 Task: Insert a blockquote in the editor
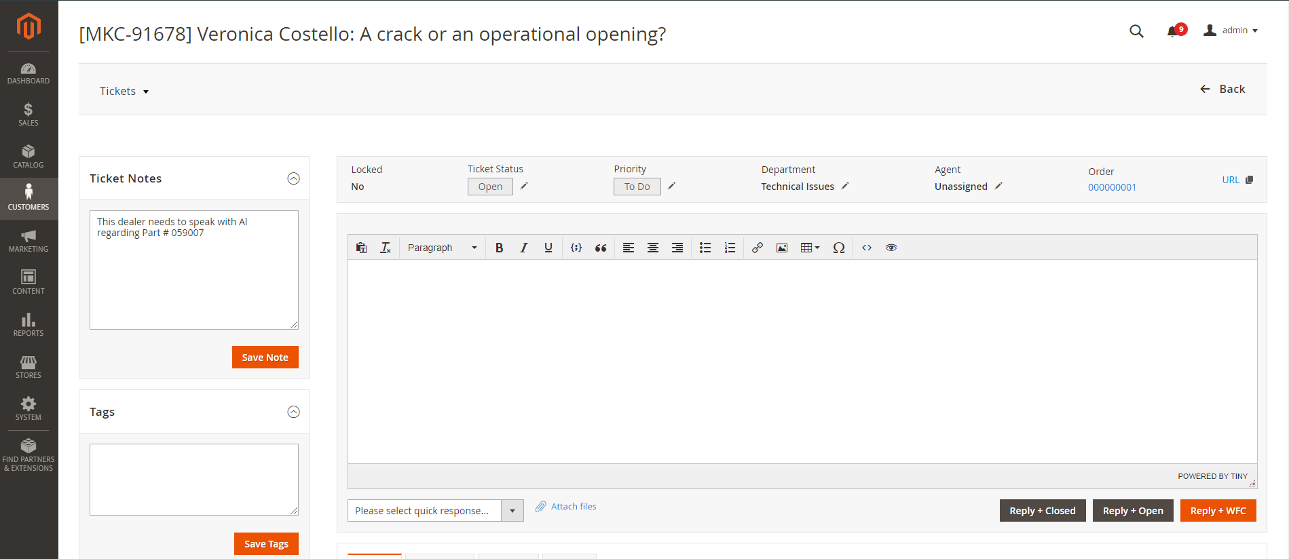[x=601, y=248]
